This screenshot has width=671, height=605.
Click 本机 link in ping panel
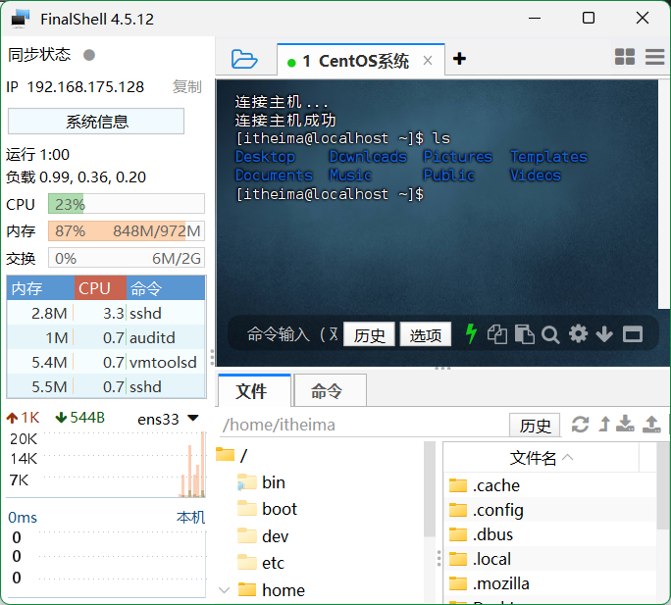point(190,518)
